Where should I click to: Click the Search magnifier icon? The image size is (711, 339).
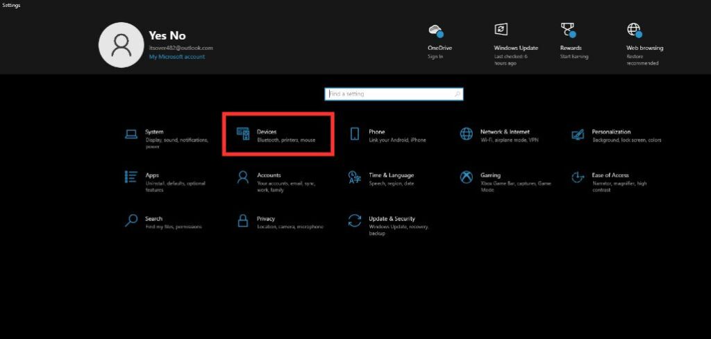pyautogui.click(x=131, y=220)
